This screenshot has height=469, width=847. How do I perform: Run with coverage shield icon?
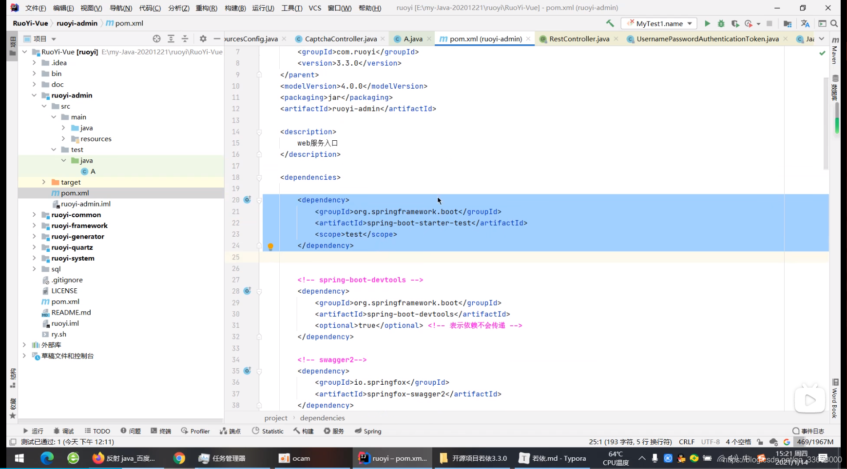735,23
